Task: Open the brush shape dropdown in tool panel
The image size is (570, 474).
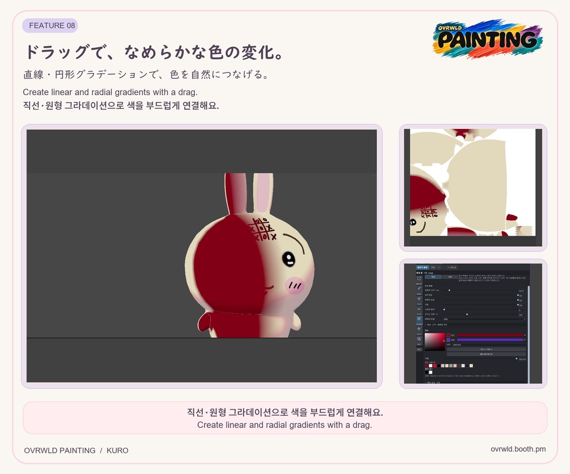Action: [x=485, y=319]
